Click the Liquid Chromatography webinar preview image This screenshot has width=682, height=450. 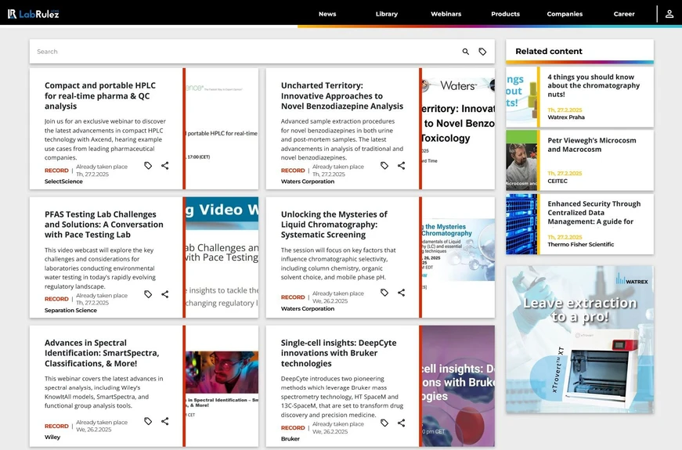click(x=458, y=257)
